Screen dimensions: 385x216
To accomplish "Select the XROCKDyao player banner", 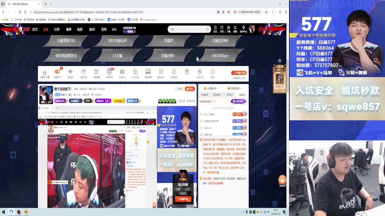I will coord(220,55).
